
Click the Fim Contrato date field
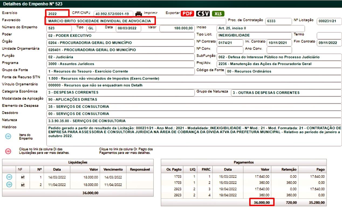coord(329,43)
